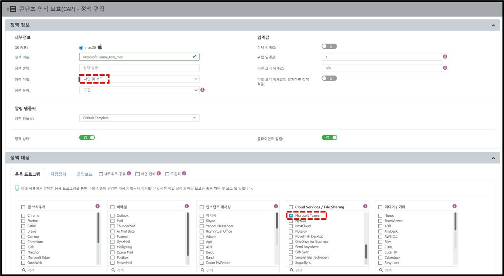504x276 pixels.
Task: Switch to the 저장장치 tab
Action: pos(58,174)
